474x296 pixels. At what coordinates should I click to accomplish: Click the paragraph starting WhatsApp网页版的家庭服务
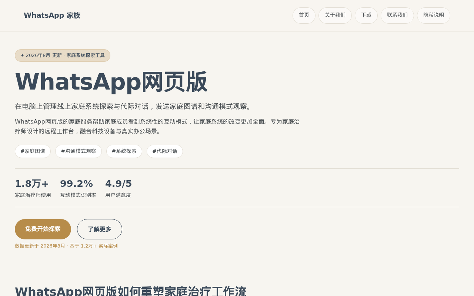(x=157, y=127)
